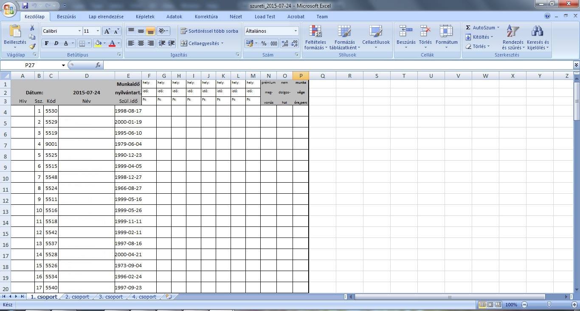This screenshot has width=580, height=311.
Task: Click the Feltételes formázás icon
Action: coord(315,37)
